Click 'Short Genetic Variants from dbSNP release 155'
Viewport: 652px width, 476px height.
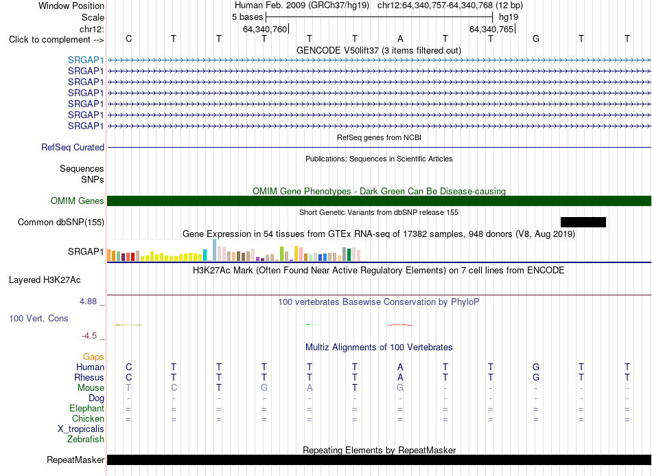[x=379, y=212]
